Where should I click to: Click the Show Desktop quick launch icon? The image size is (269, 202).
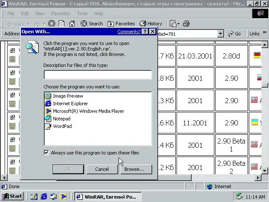coord(34,197)
